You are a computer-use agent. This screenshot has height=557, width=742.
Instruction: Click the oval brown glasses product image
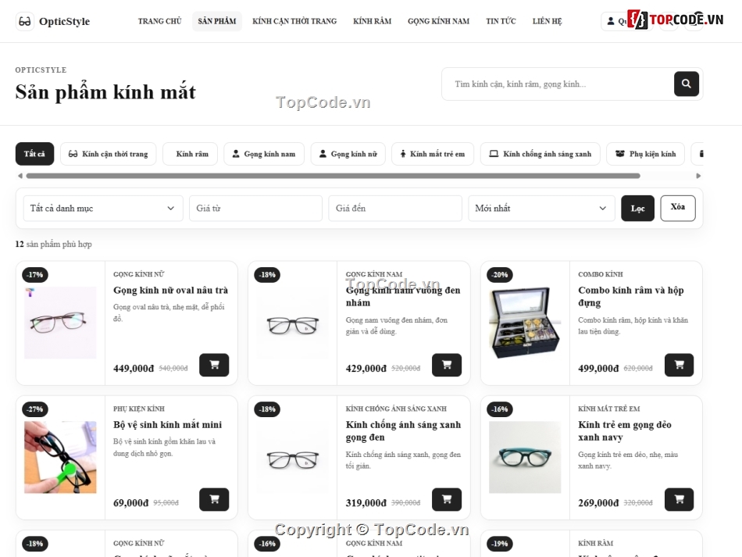(60, 323)
